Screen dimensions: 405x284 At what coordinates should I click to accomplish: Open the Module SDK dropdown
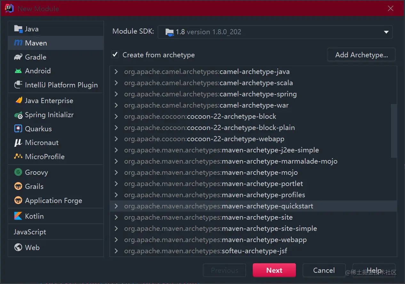(386, 32)
